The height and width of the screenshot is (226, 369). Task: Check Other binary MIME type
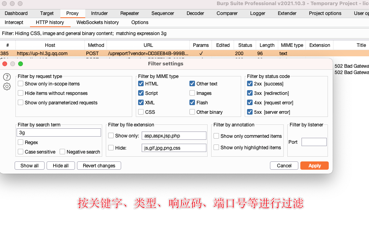tap(192, 112)
